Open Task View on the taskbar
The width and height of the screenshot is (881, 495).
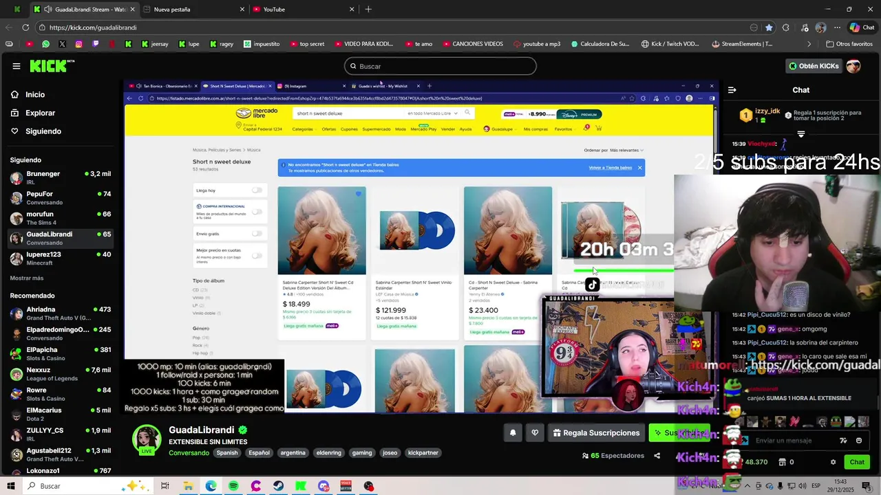(165, 486)
